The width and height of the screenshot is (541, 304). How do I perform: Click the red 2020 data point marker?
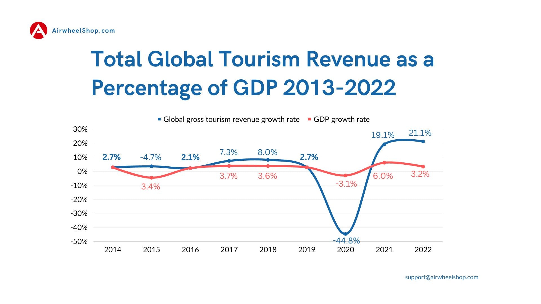point(345,175)
